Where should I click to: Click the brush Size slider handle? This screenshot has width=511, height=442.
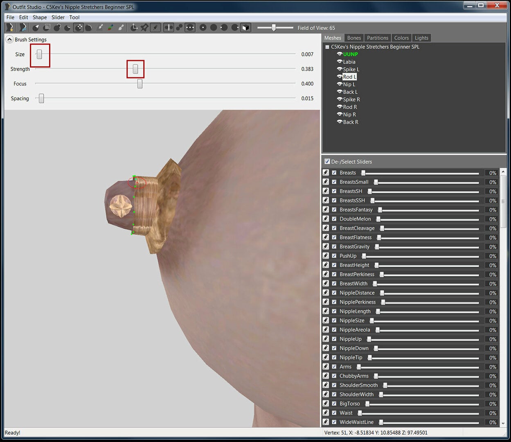[39, 54]
